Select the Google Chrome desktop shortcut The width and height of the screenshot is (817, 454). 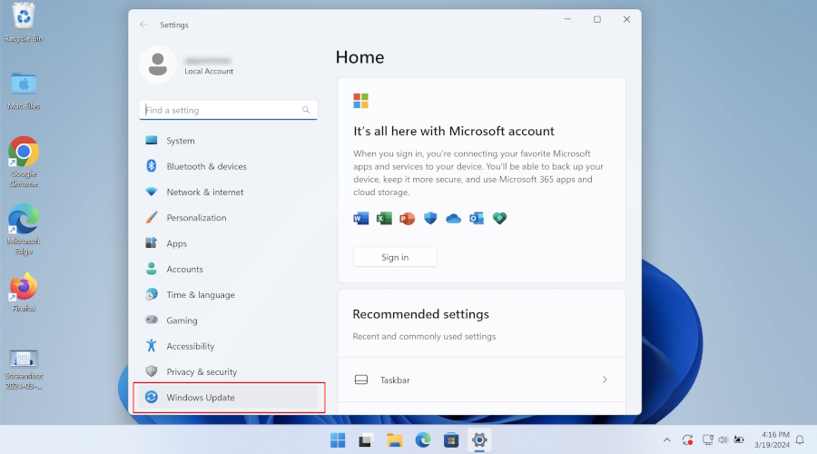tap(24, 162)
